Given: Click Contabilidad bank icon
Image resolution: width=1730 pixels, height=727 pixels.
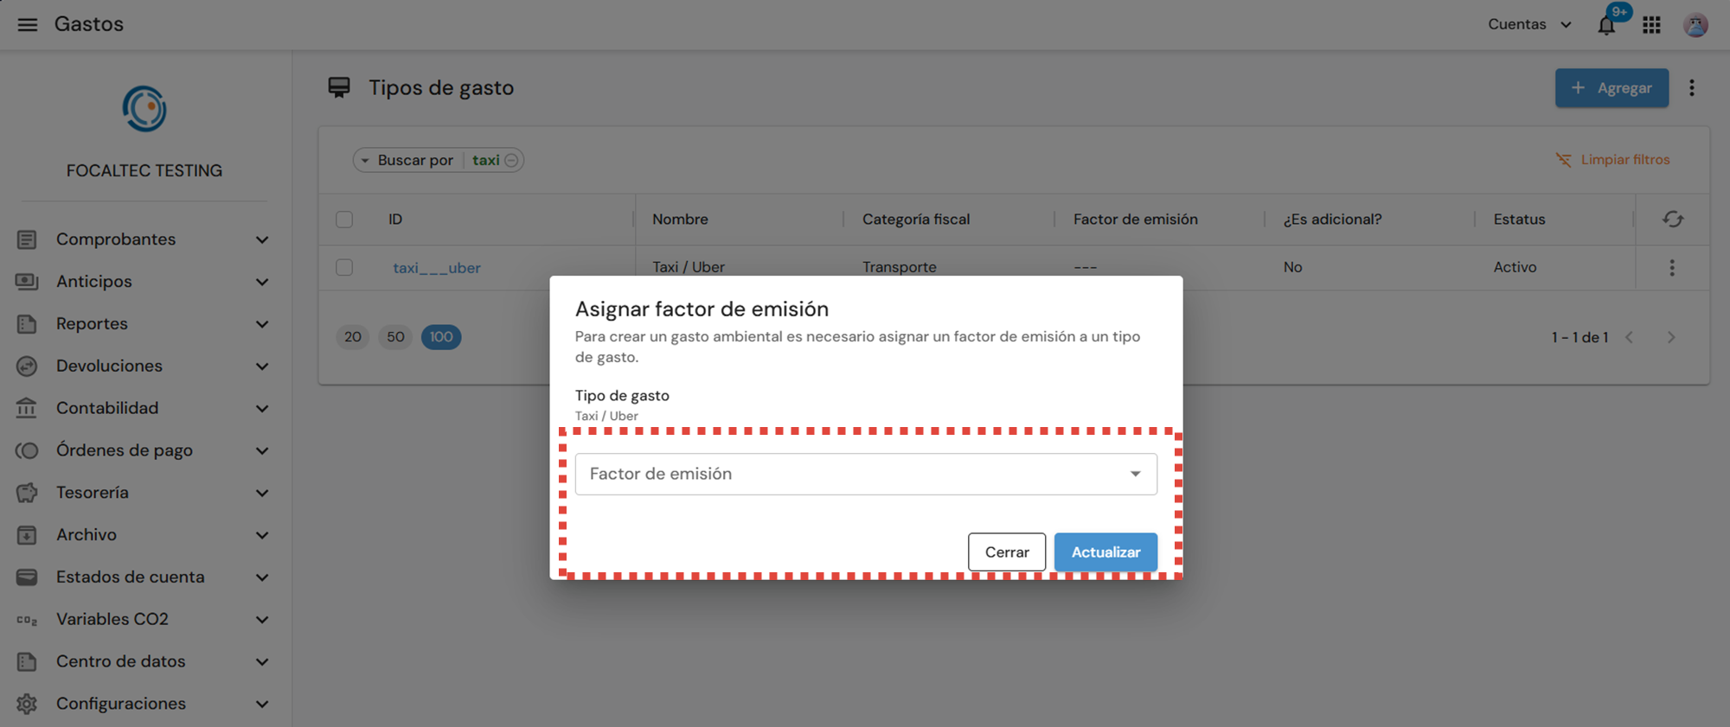Looking at the screenshot, I should coord(27,408).
